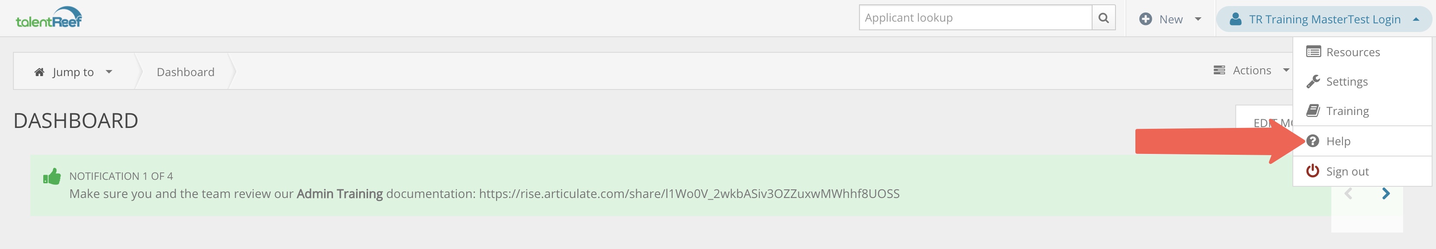Expand the New dropdown arrow

[1197, 19]
